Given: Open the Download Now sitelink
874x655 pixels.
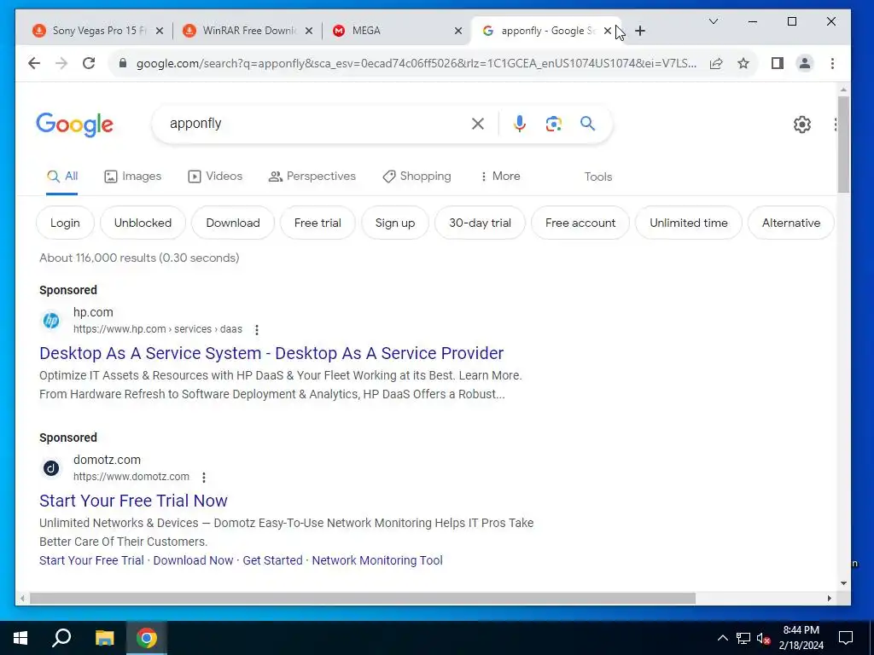Looking at the screenshot, I should (x=193, y=560).
